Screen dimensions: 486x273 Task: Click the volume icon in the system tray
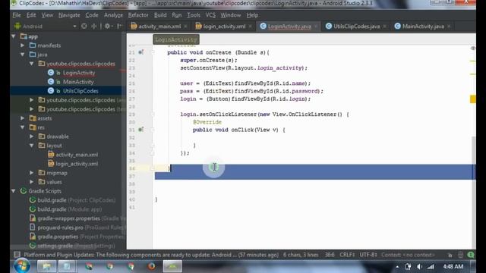pos(419,266)
